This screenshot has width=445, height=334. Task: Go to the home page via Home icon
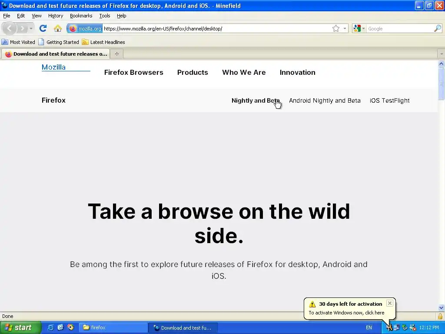coord(58,28)
